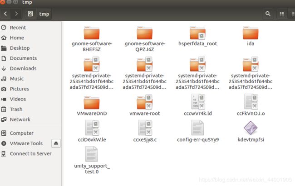Select the gnome-software-8HEF5Z folder
The image size is (295, 186).
tap(92, 39)
